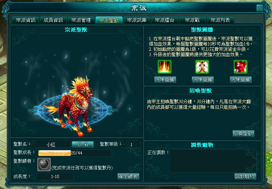Select the 宗派聖獸 tab
272x189 pixels.
[109, 20]
